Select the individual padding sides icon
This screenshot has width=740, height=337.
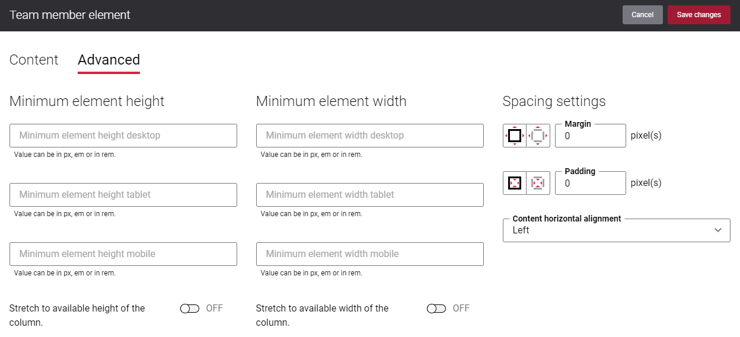tap(538, 183)
